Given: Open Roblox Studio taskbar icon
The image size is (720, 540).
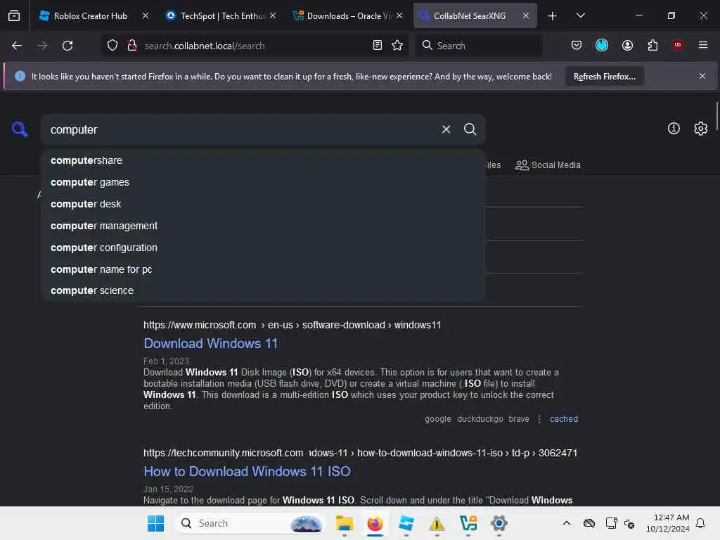Looking at the screenshot, I should coord(406,523).
